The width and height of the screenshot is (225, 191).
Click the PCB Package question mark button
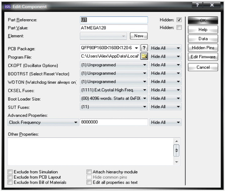coord(144,48)
